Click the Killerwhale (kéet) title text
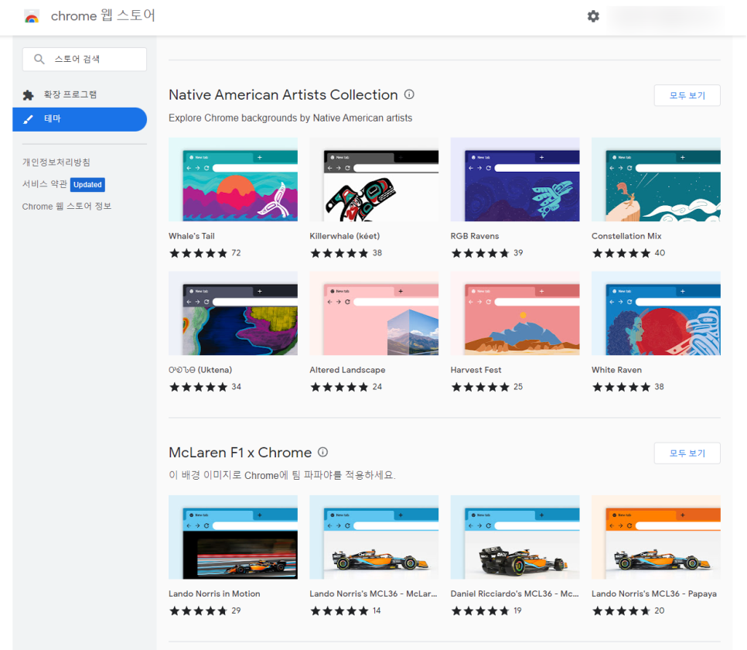The width and height of the screenshot is (747, 650). coord(344,236)
